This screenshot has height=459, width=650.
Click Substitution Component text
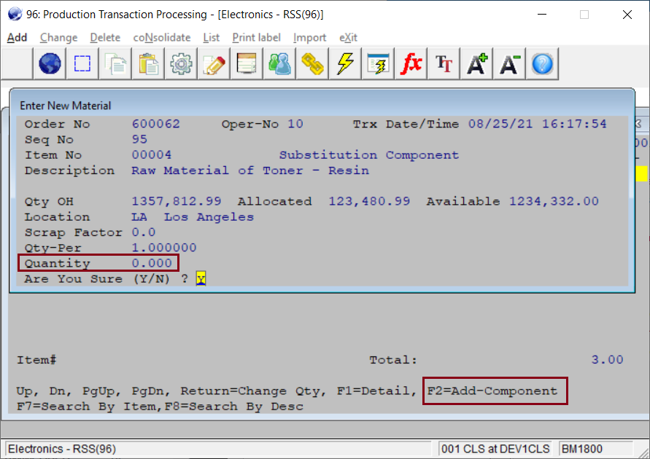click(x=369, y=154)
